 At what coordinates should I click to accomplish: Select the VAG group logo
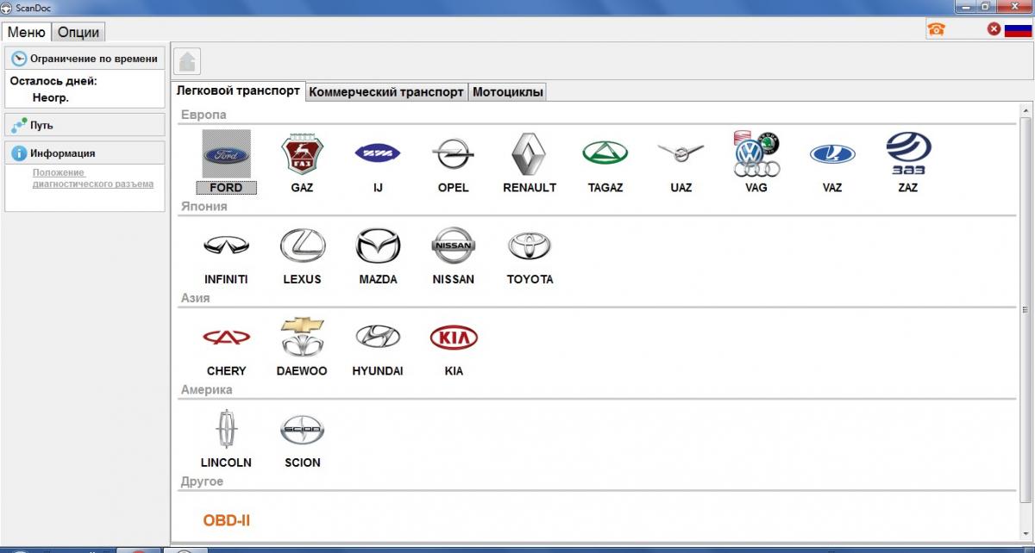pos(756,153)
